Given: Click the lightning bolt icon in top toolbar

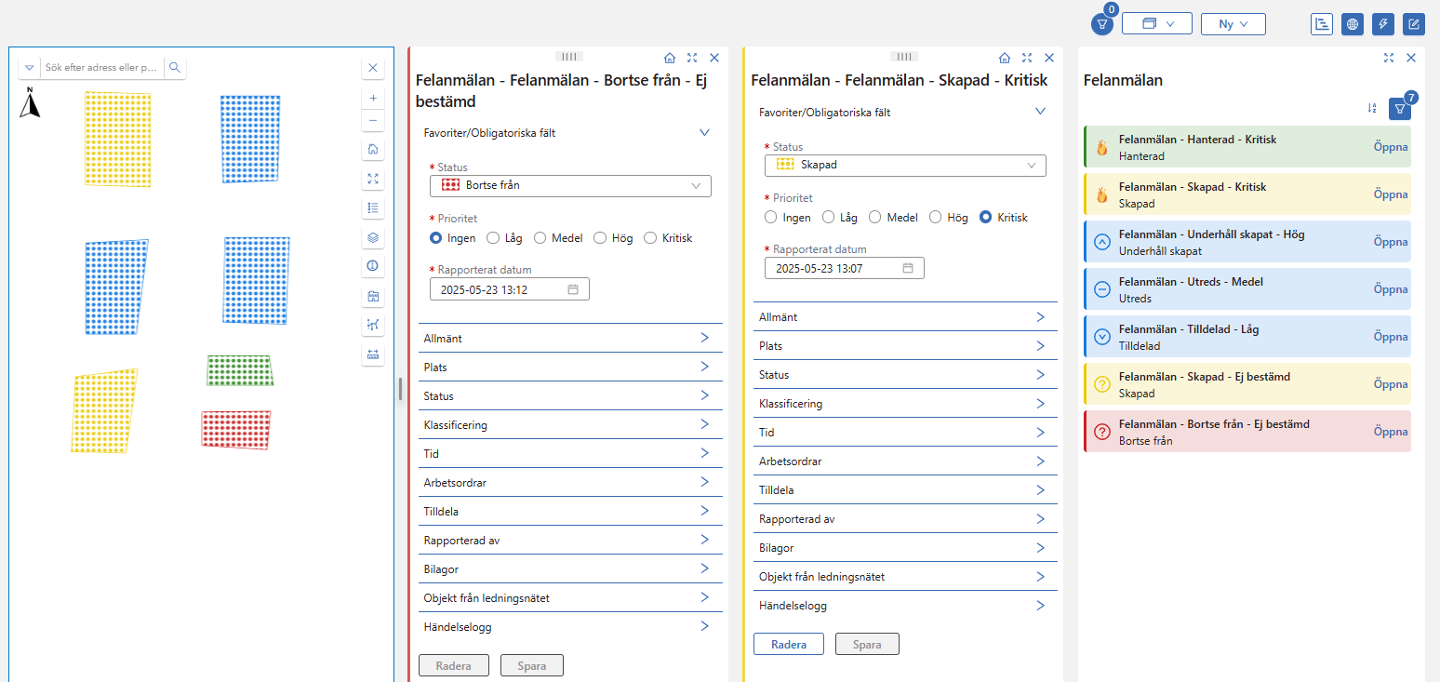Looking at the screenshot, I should (x=1382, y=24).
